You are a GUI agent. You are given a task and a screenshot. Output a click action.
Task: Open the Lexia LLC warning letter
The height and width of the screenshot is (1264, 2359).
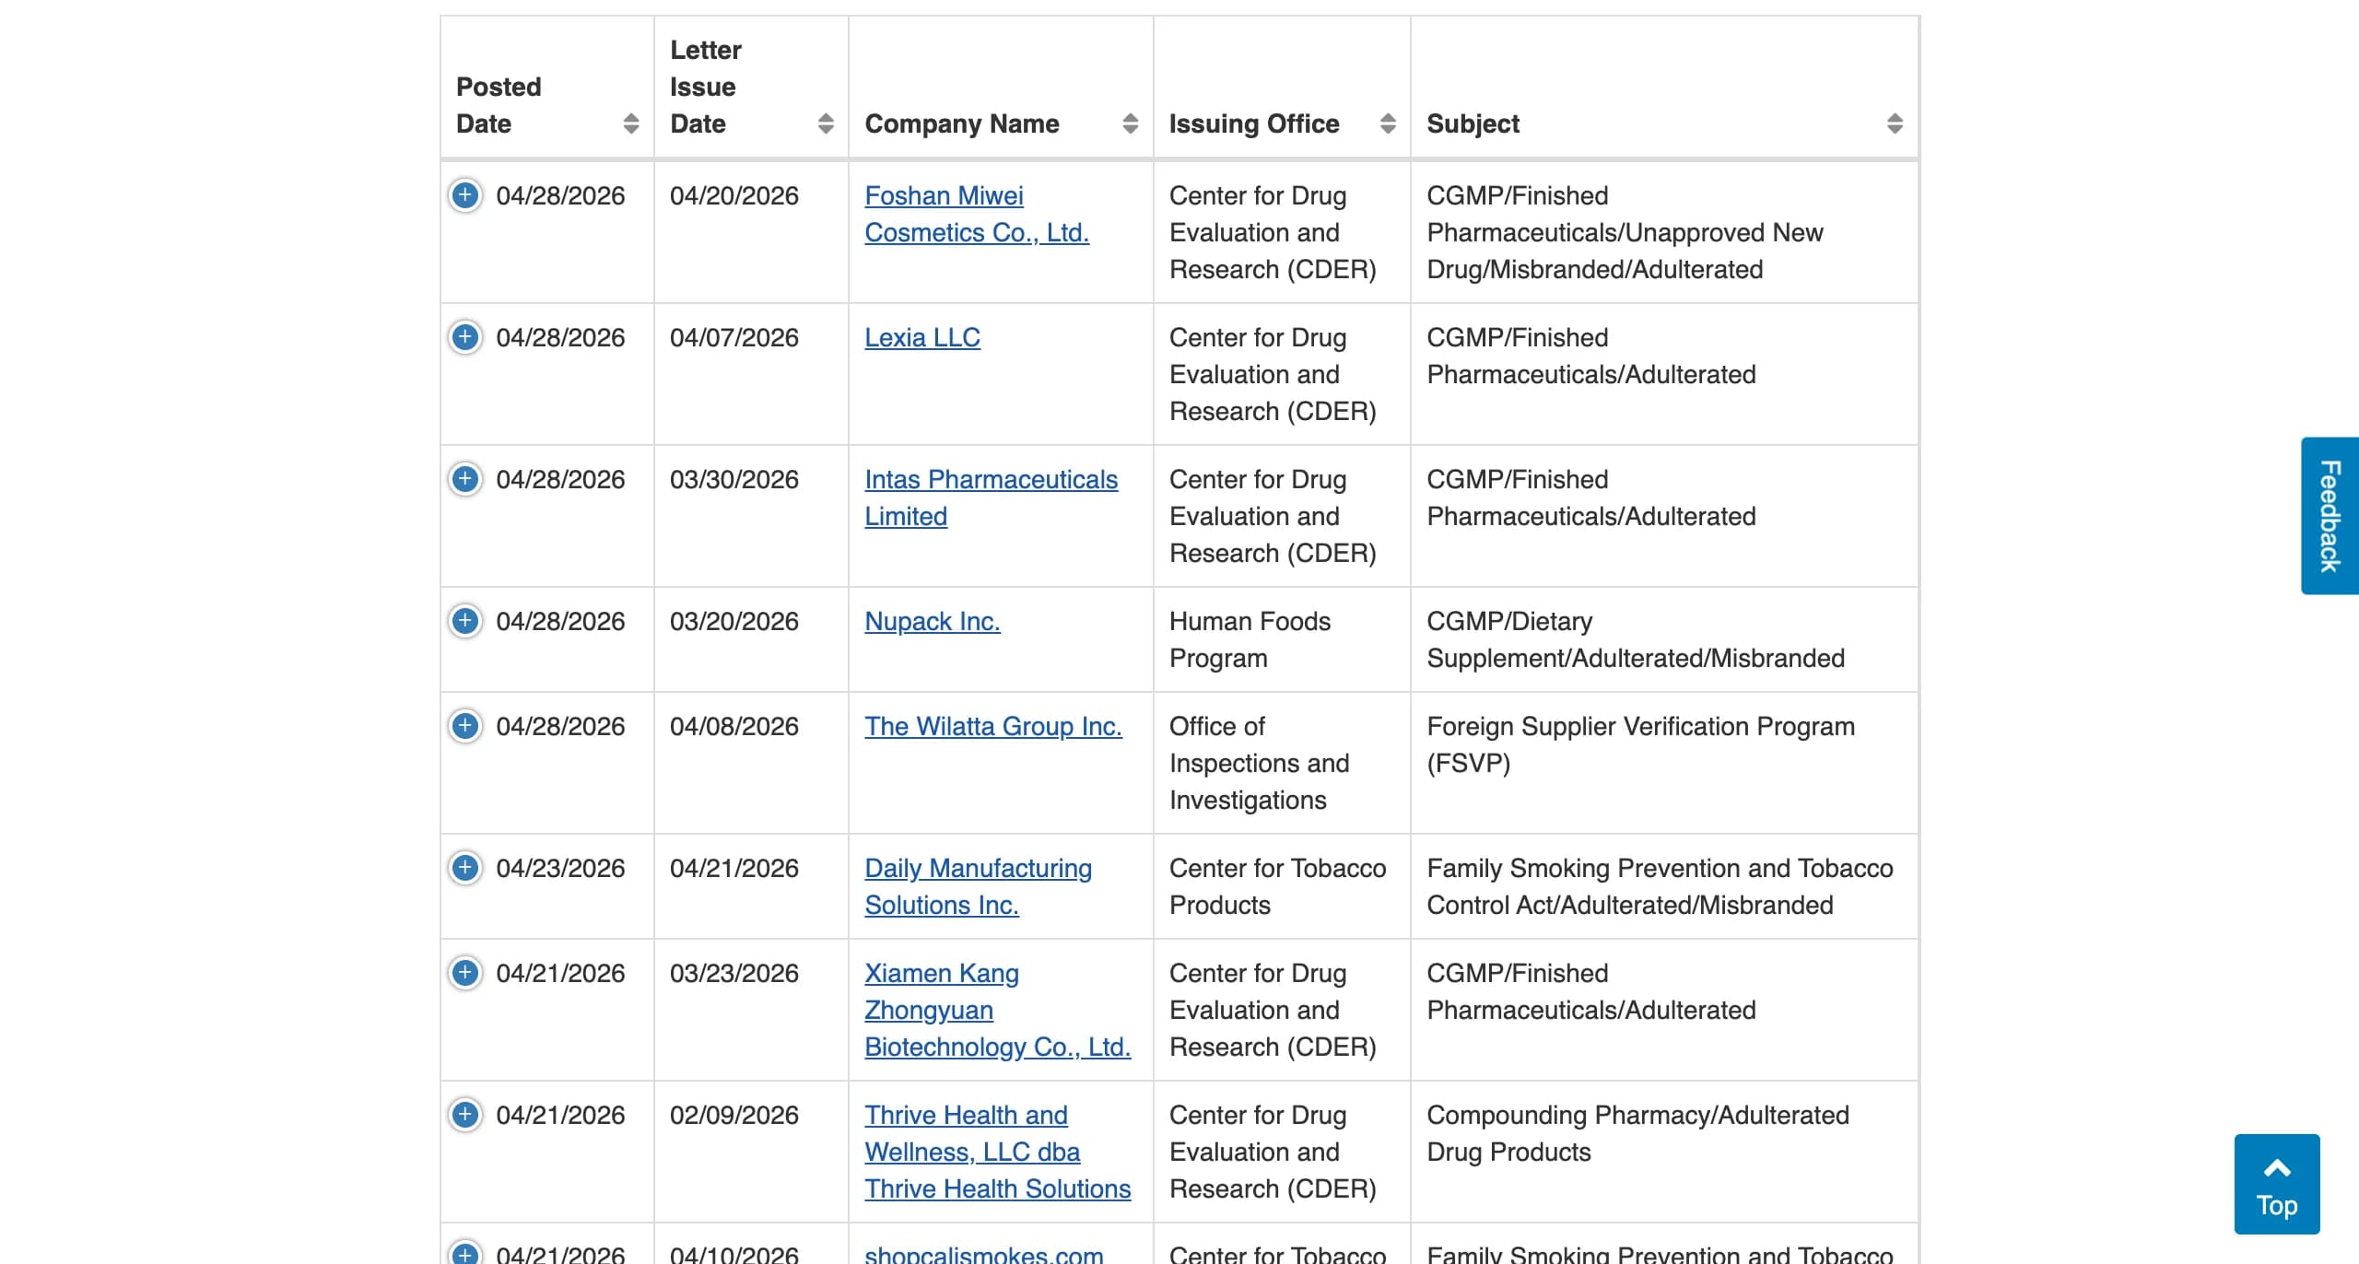(922, 337)
